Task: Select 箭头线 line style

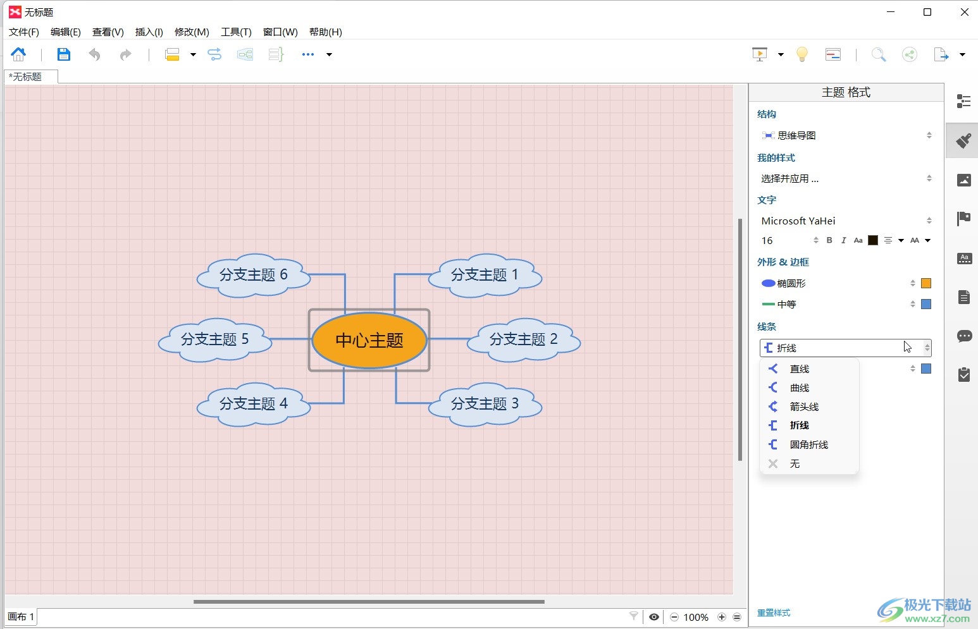Action: tap(809, 407)
